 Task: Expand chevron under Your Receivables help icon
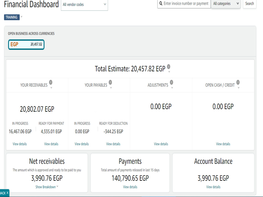[51, 88]
